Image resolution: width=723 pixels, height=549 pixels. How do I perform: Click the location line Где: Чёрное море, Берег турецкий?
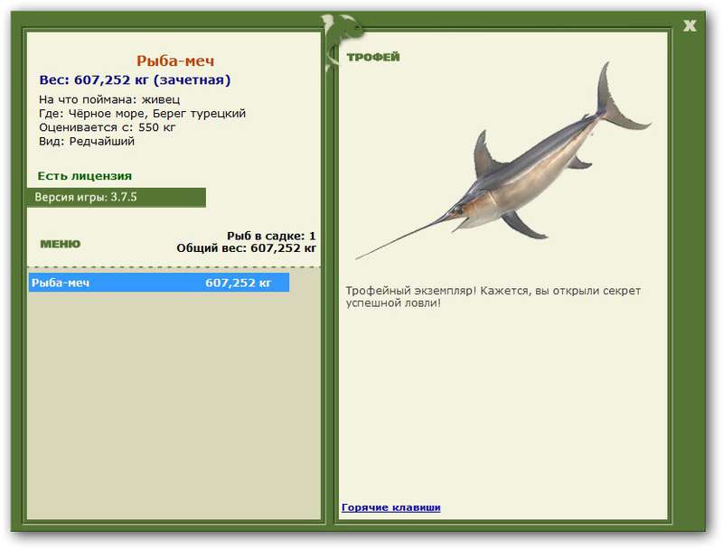[142, 113]
